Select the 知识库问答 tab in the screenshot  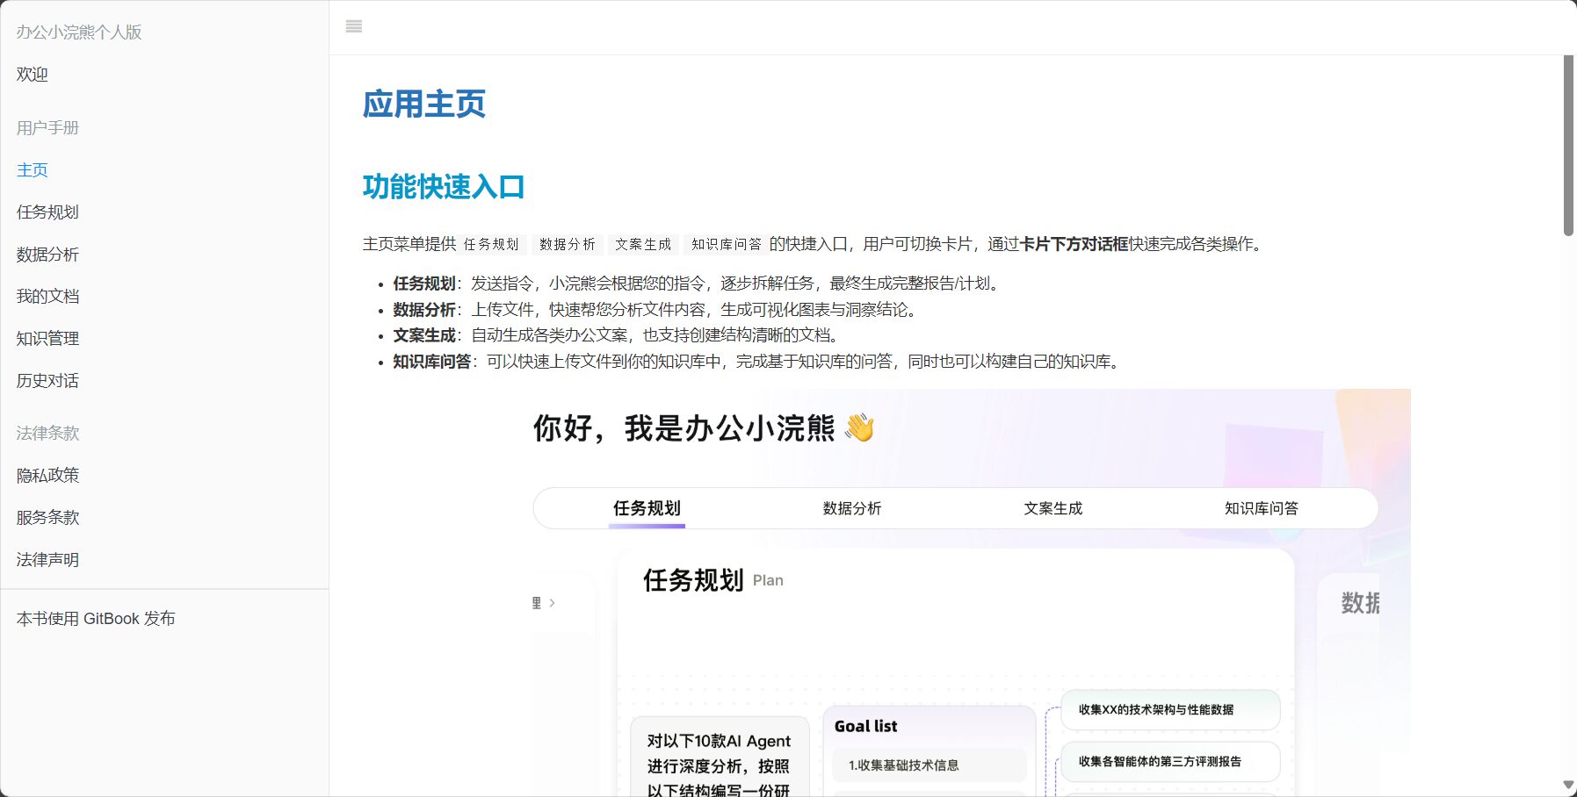tap(1262, 508)
